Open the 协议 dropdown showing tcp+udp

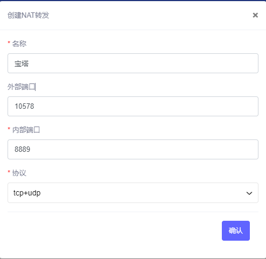coord(133,193)
